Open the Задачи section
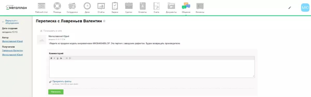Image resolution: width=311 pixels, height=97 pixels. coord(115,7)
